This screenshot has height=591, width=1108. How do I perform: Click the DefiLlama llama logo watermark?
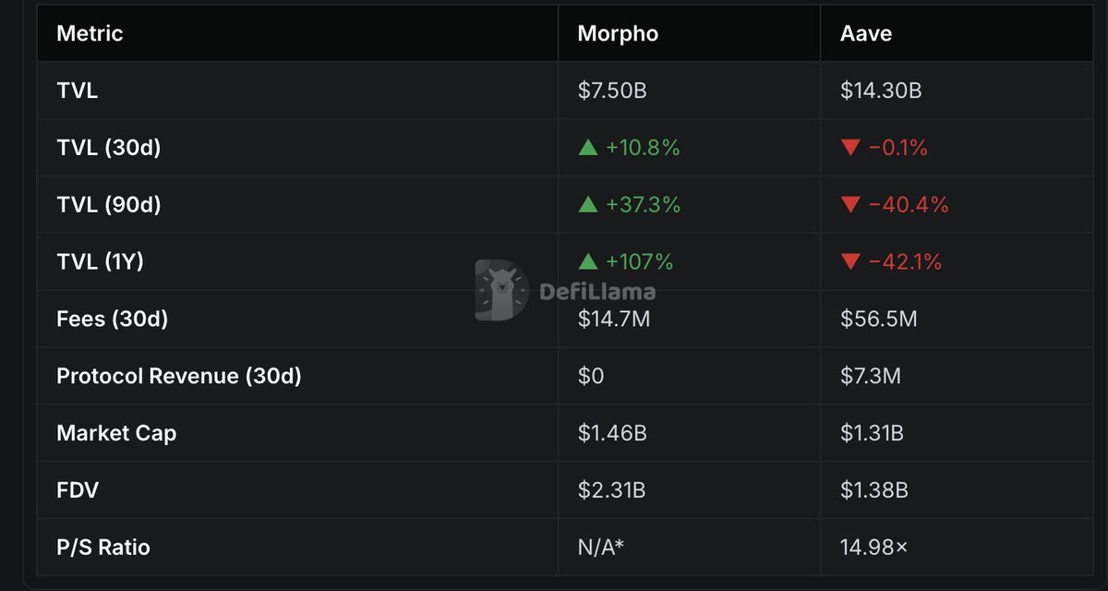(501, 290)
